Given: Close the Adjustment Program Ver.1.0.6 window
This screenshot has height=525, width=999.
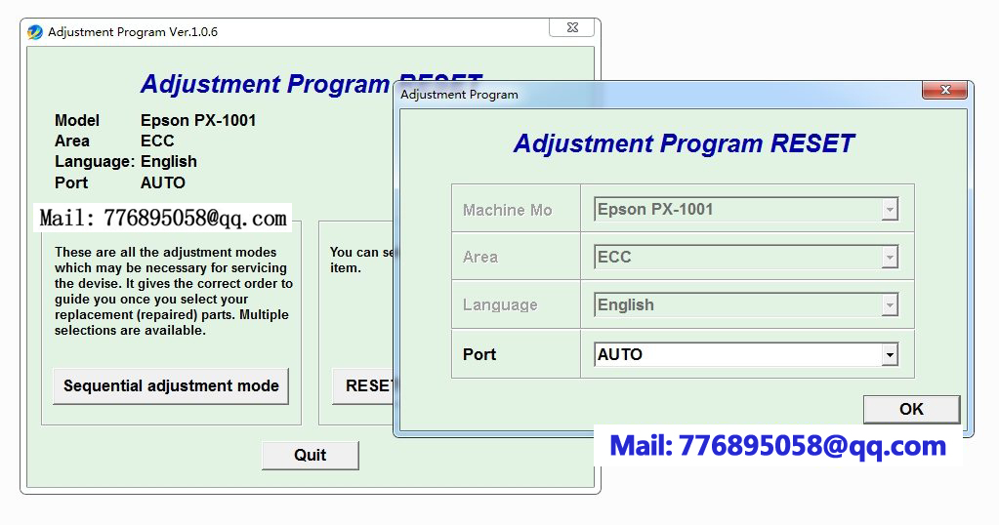Looking at the screenshot, I should [x=572, y=27].
